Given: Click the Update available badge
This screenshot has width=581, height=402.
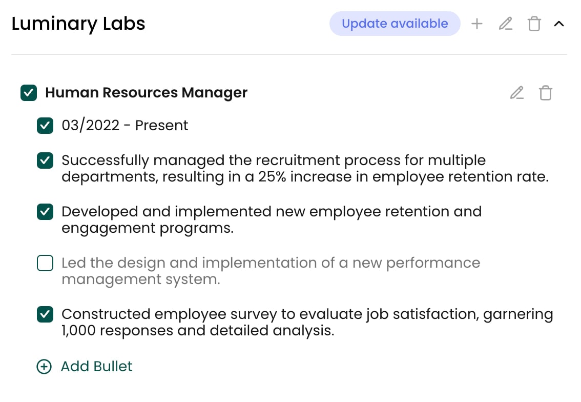Looking at the screenshot, I should [395, 24].
